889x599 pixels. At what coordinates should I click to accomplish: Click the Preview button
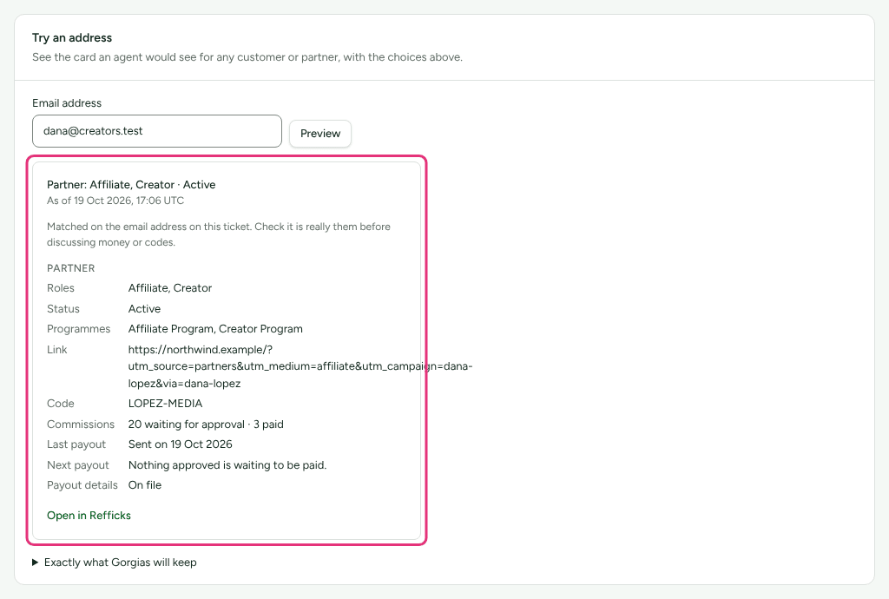pos(320,133)
